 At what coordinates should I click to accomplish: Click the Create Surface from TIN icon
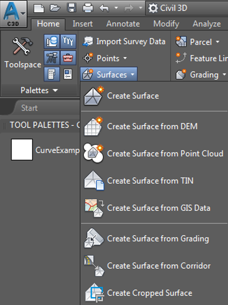pos(94,180)
